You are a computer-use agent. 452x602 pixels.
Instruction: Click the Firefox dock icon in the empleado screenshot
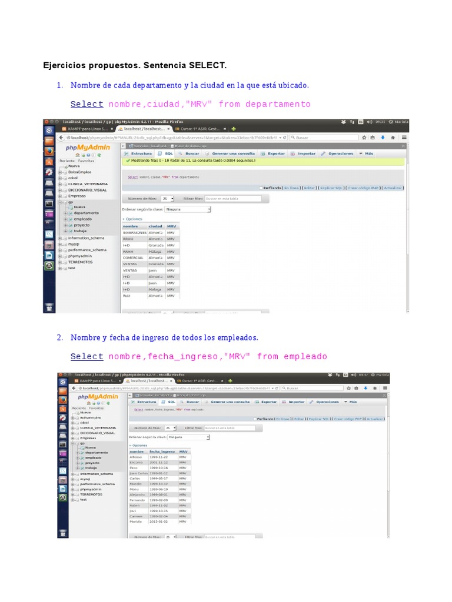(x=63, y=400)
